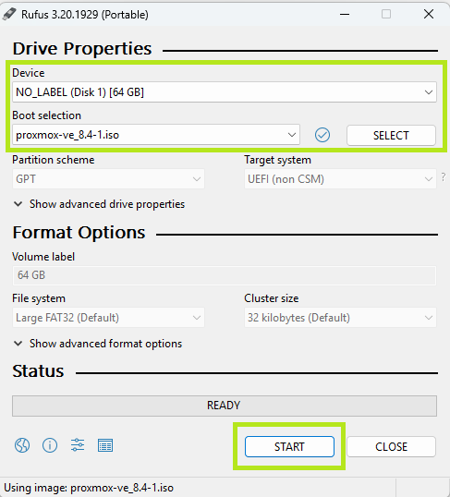Image resolution: width=450 pixels, height=497 pixels.
Task: Click the READY status progress bar
Action: point(225,406)
